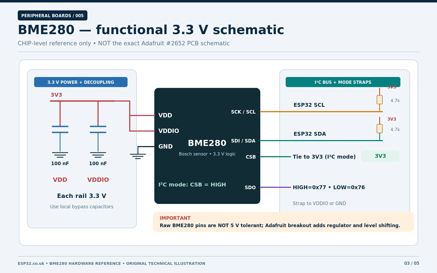This screenshot has width=437, height=273.
Task: Click "Bosch sensor • 3.3 V logic" text
Action: tap(207, 154)
